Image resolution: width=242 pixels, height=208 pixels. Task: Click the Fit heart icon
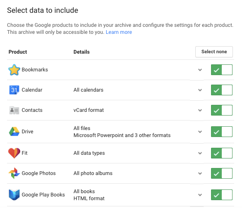coord(14,153)
